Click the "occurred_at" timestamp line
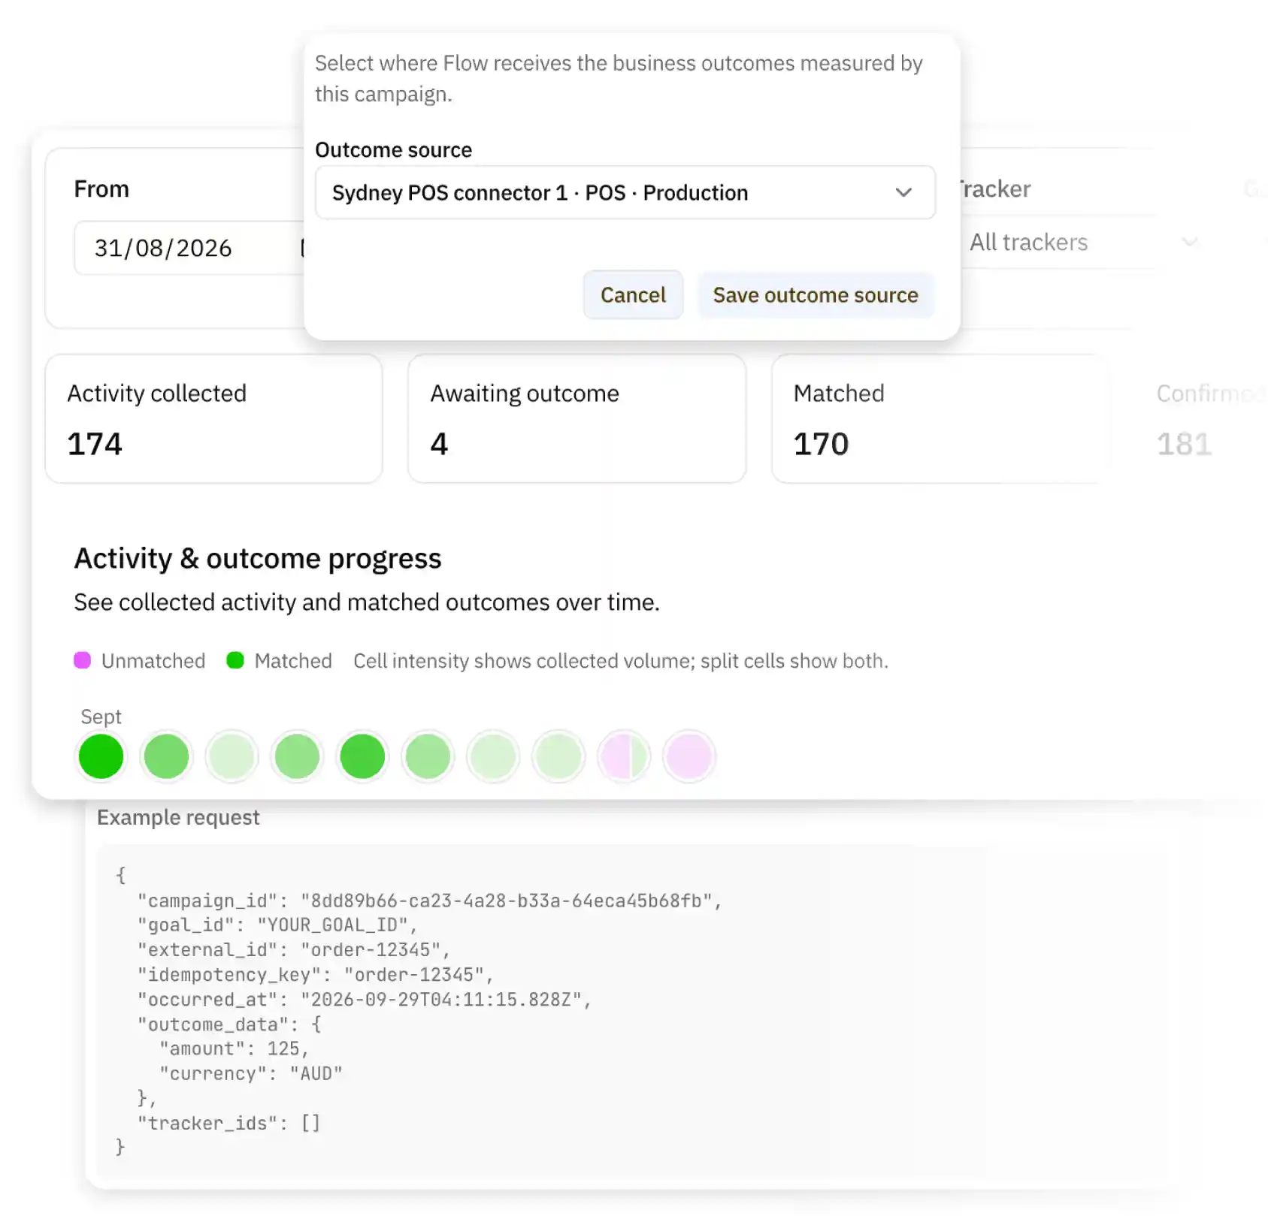Screen dimensions: 1268x1222 364,1000
